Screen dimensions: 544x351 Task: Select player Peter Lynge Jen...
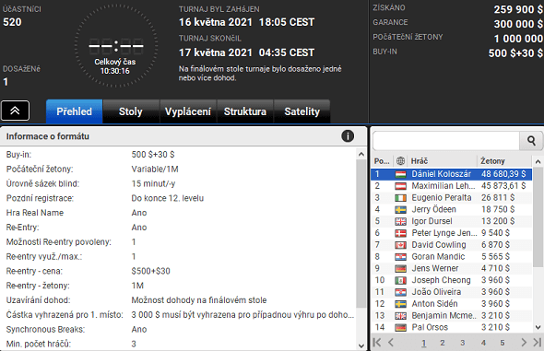451,233
